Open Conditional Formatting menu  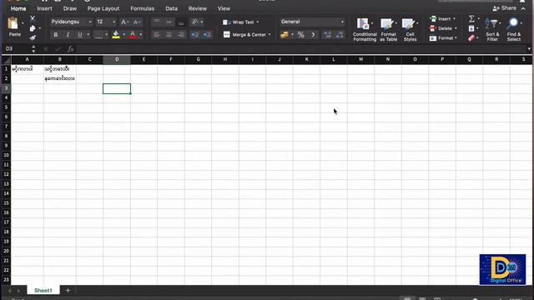365,30
